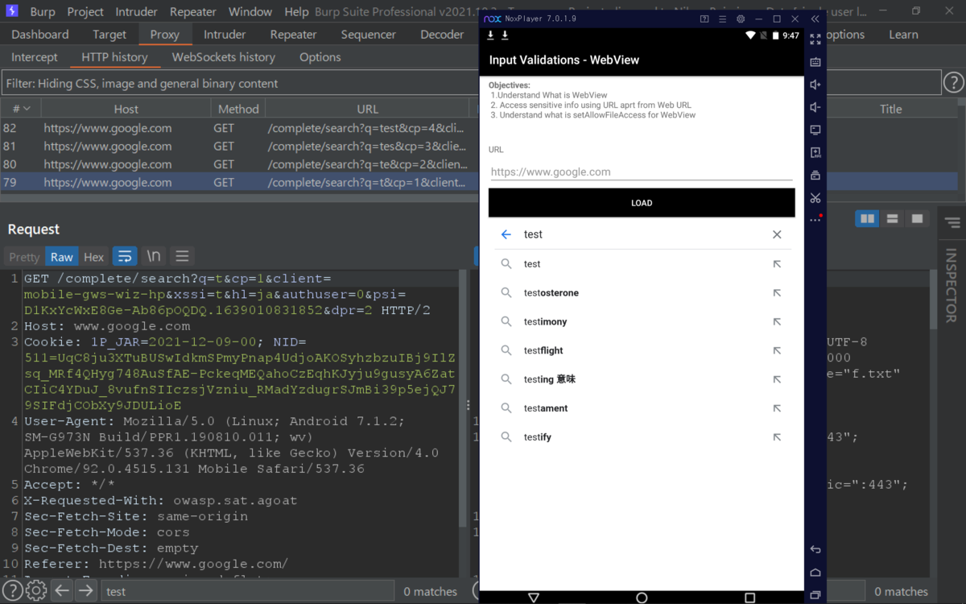Switch to the Sequencer tab
The height and width of the screenshot is (604, 966).
[x=369, y=35]
